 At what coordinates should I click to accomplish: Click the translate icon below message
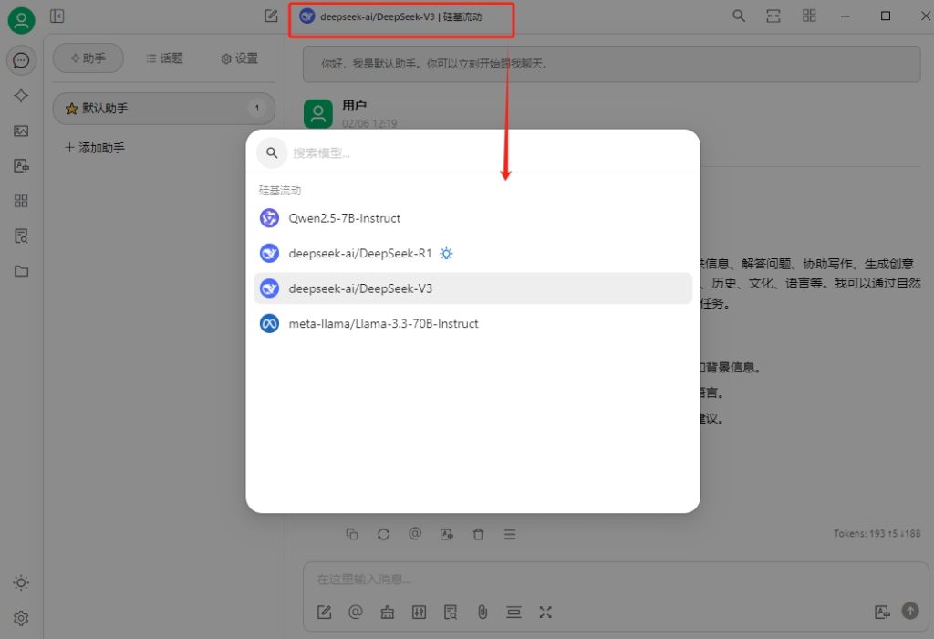click(447, 534)
